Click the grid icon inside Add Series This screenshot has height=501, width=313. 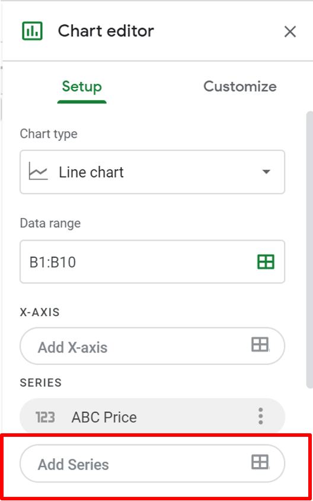point(260,462)
